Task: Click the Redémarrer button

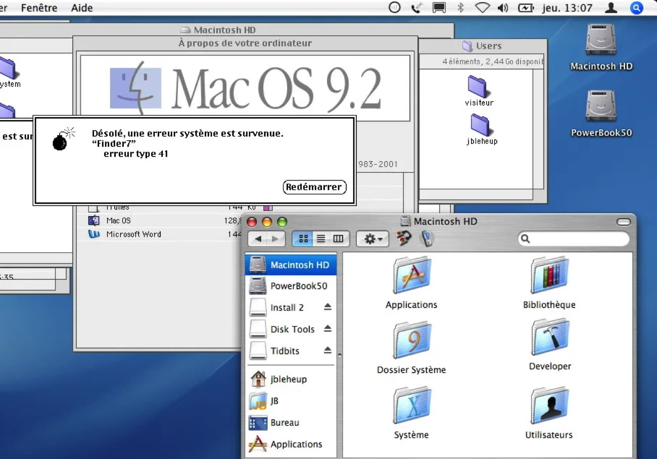Action: coord(314,187)
